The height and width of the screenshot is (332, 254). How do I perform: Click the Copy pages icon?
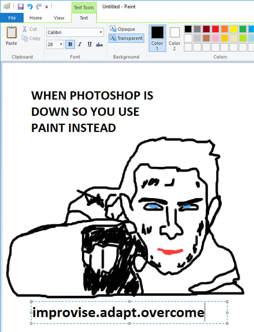click(25, 38)
